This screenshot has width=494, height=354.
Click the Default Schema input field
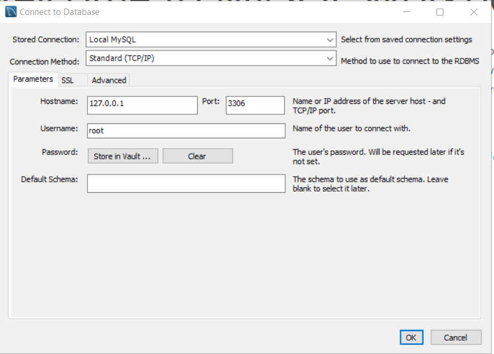186,184
